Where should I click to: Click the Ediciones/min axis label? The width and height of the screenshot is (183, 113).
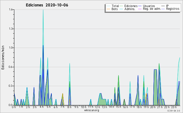tap(3, 57)
